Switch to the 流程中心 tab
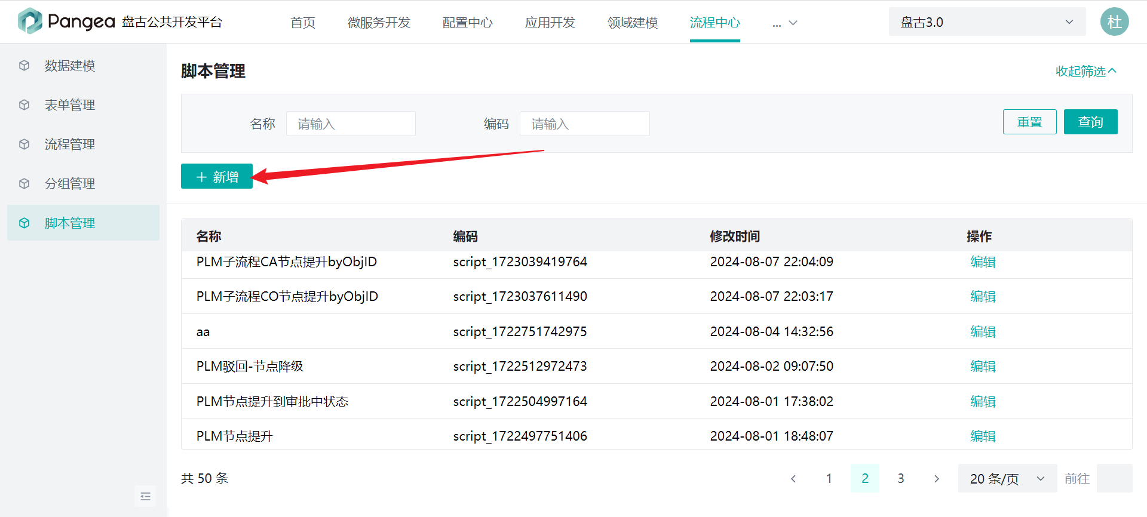This screenshot has height=517, width=1147. 714,23
